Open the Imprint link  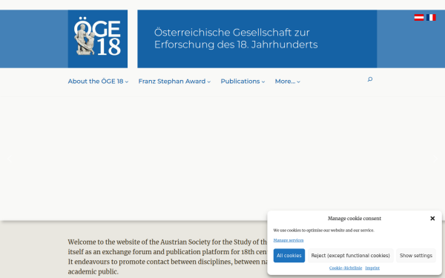[372, 268]
